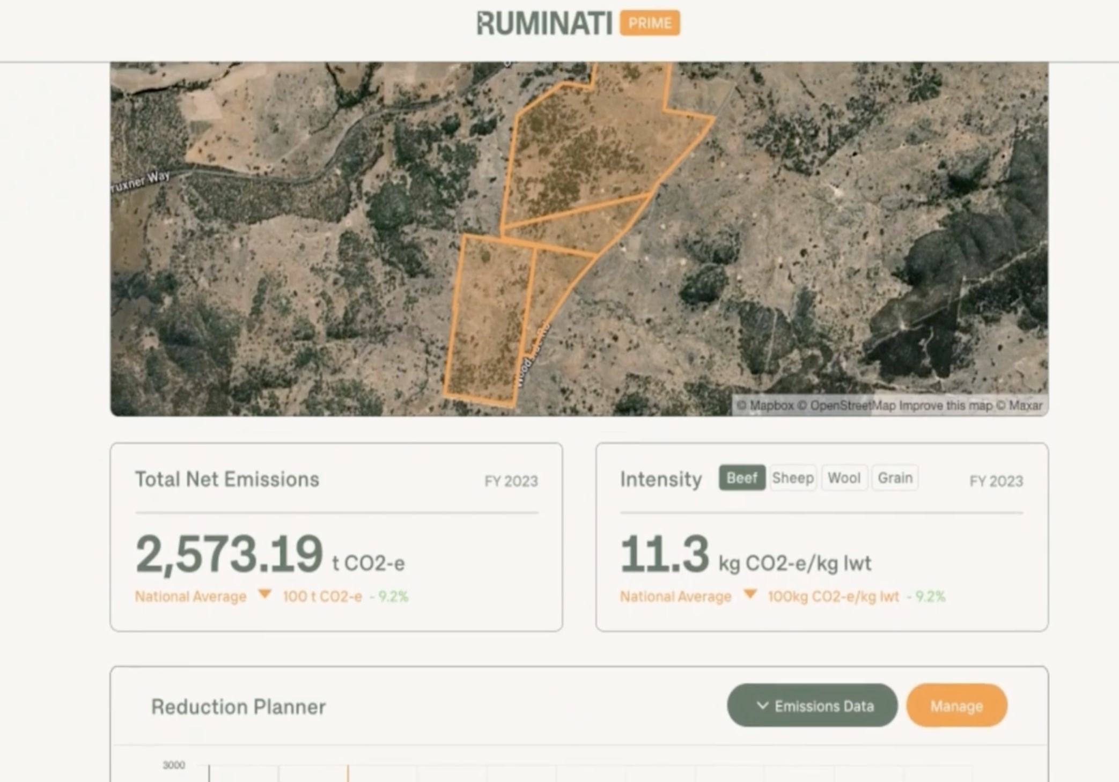Switch intensity to Grain

(894, 477)
